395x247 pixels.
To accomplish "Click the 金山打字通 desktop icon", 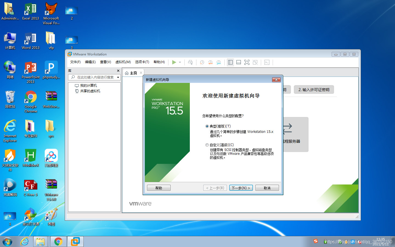I will click(30, 217).
